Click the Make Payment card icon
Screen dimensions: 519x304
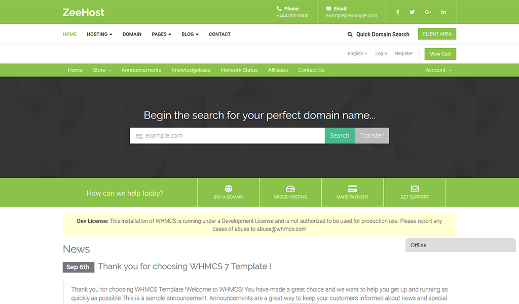click(352, 187)
